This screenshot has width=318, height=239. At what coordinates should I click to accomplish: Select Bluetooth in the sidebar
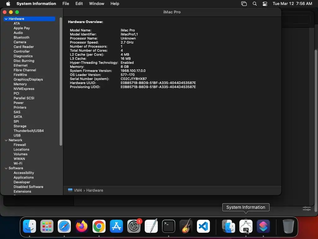click(21, 37)
